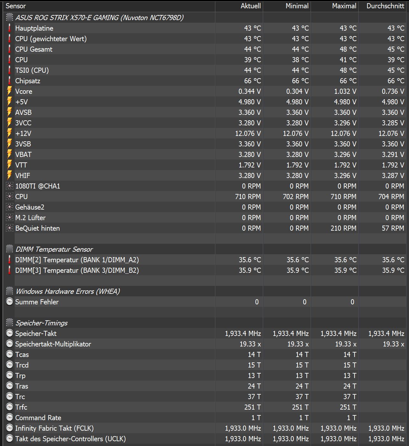Select the Trp timing label
This screenshot has width=409, height=446.
click(20, 375)
